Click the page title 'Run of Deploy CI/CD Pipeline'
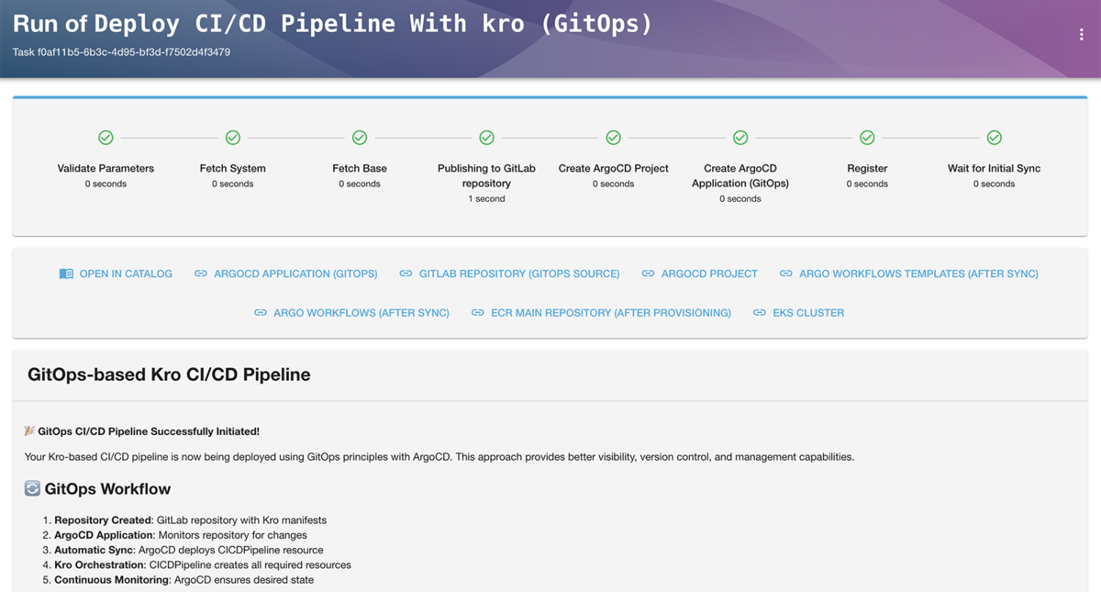The width and height of the screenshot is (1101, 592). tap(333, 24)
